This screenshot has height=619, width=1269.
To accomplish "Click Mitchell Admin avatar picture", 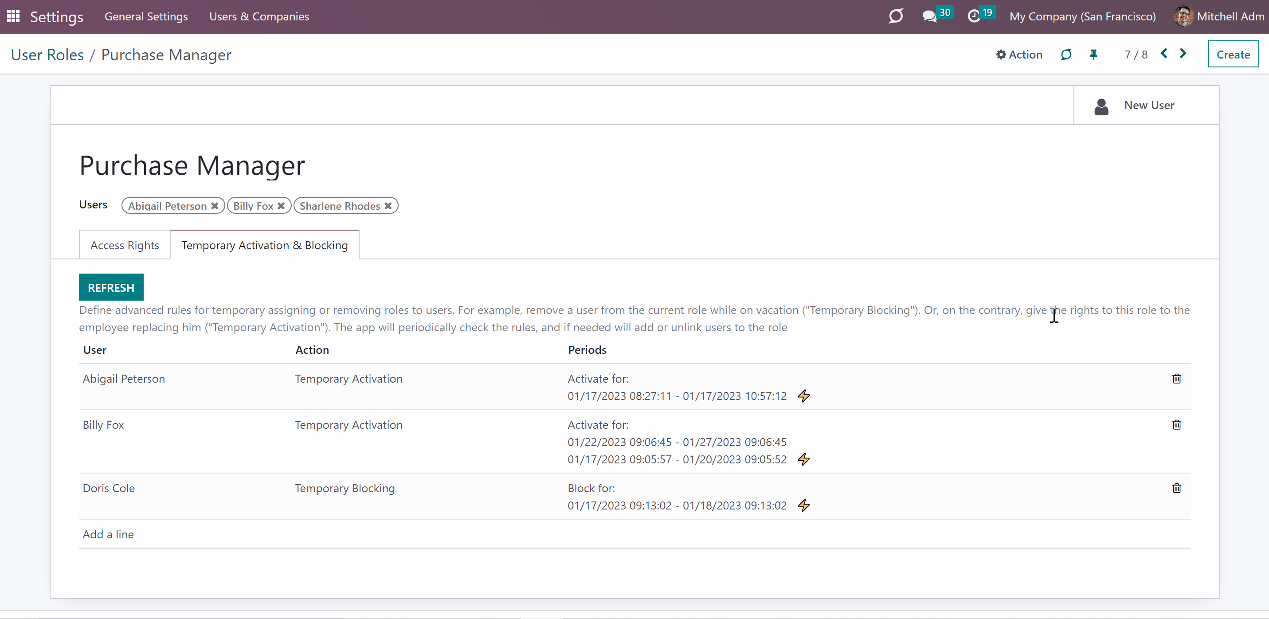I will pos(1184,16).
